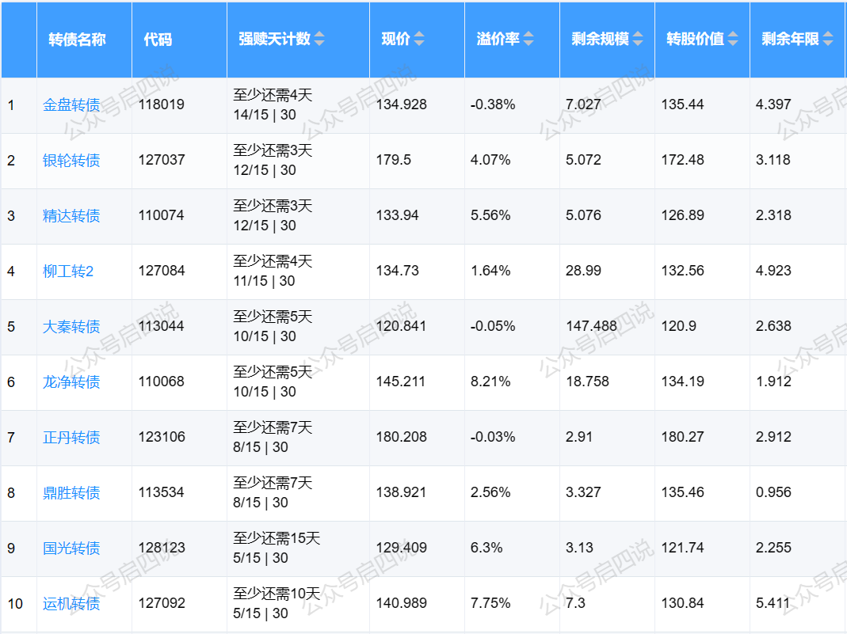
Task: Click the 转债名称 column header
Action: pos(77,40)
